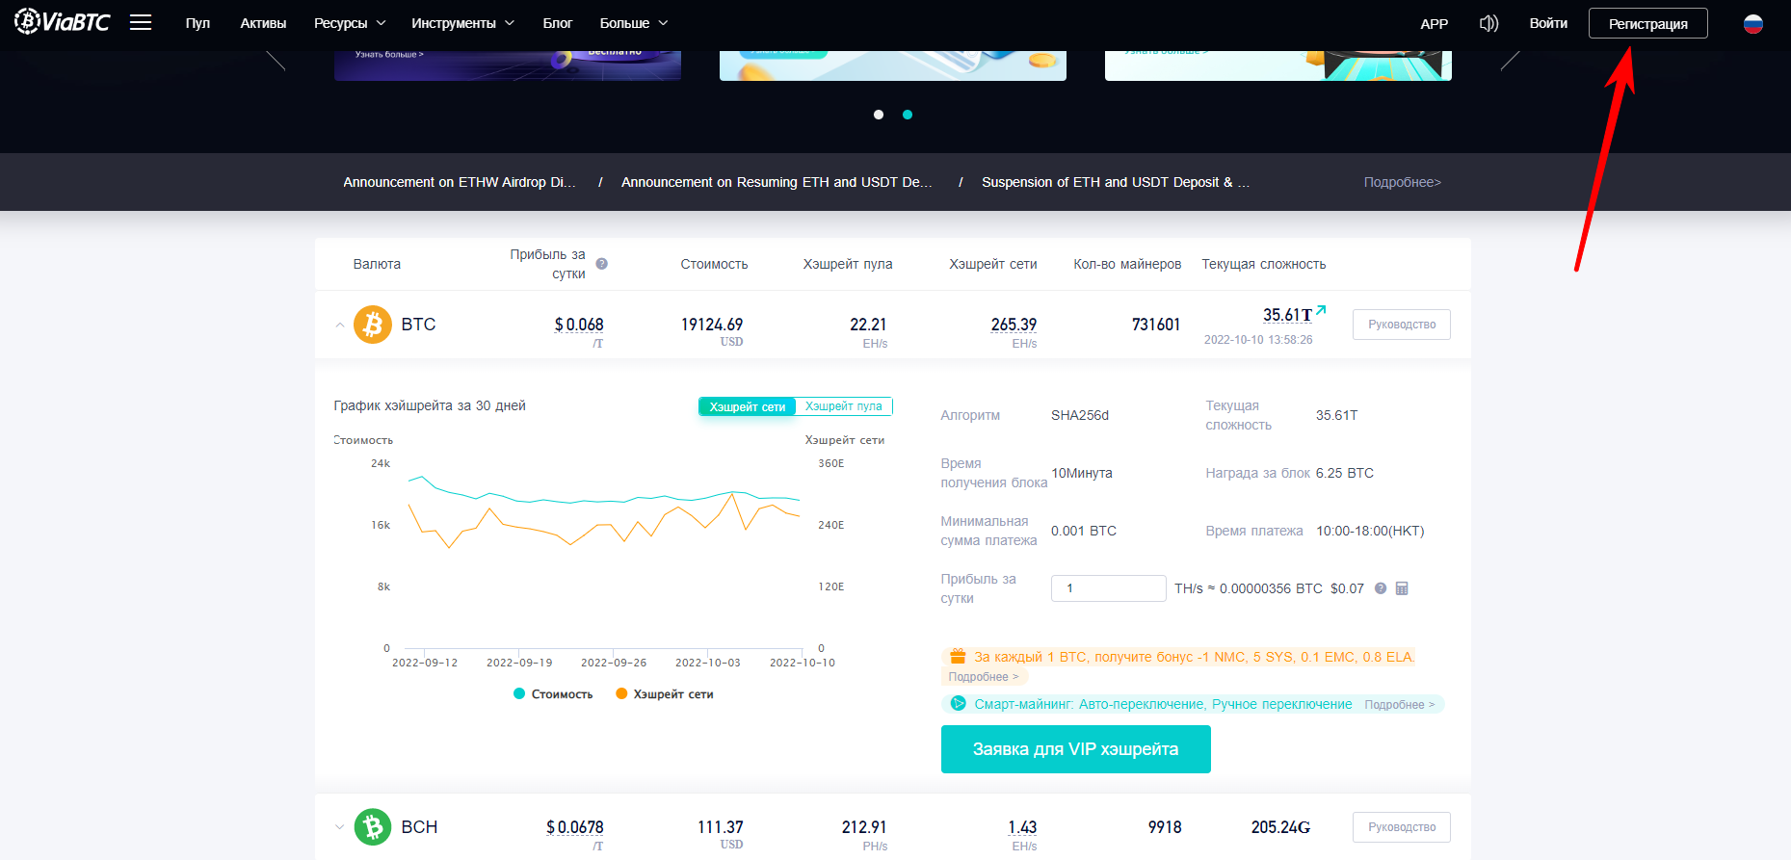Click BTC miners count 731601
Screen dimensions: 1791x860
point(1156,325)
